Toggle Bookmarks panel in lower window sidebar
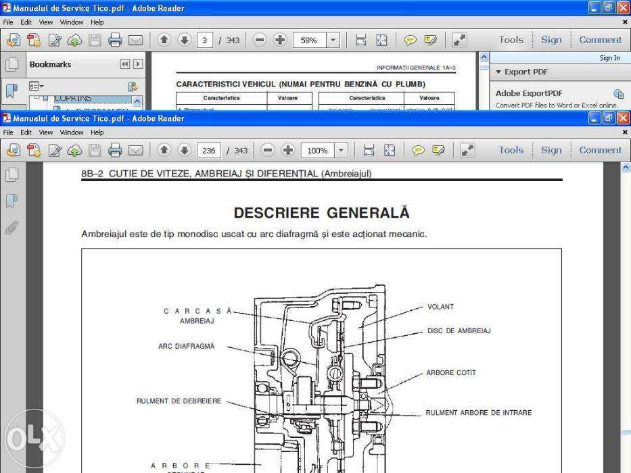The width and height of the screenshot is (631, 473). (11, 201)
